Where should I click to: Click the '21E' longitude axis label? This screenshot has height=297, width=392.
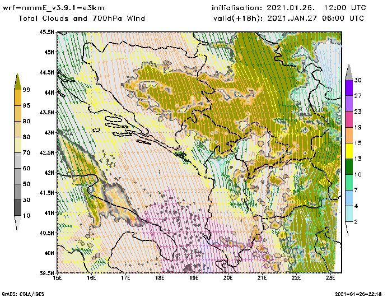click(262, 278)
